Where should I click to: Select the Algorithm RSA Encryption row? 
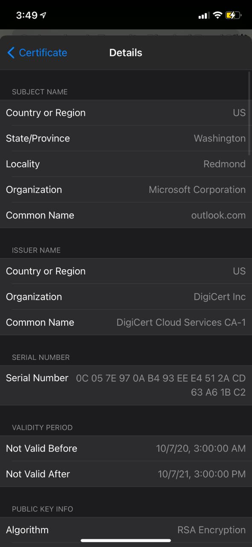point(126,530)
